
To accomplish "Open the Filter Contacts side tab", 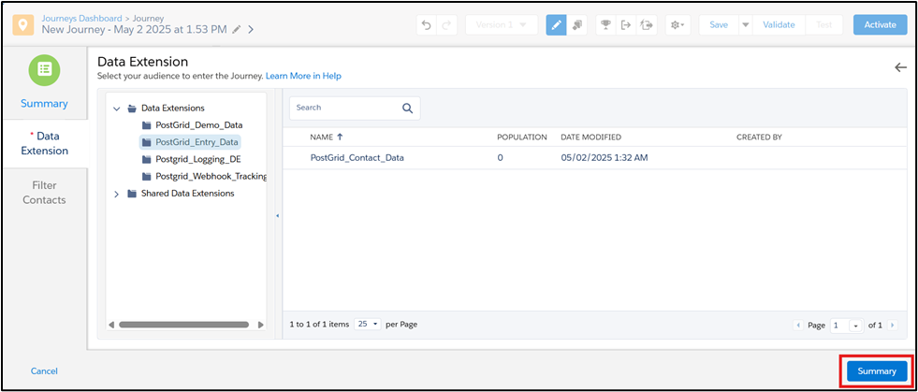I will tap(45, 193).
